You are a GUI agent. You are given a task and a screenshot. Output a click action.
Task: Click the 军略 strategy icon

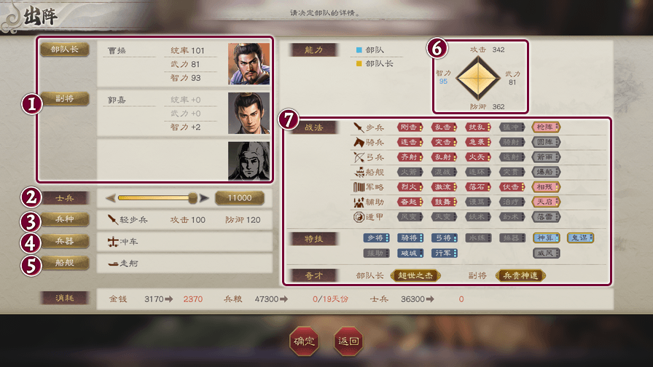359,187
